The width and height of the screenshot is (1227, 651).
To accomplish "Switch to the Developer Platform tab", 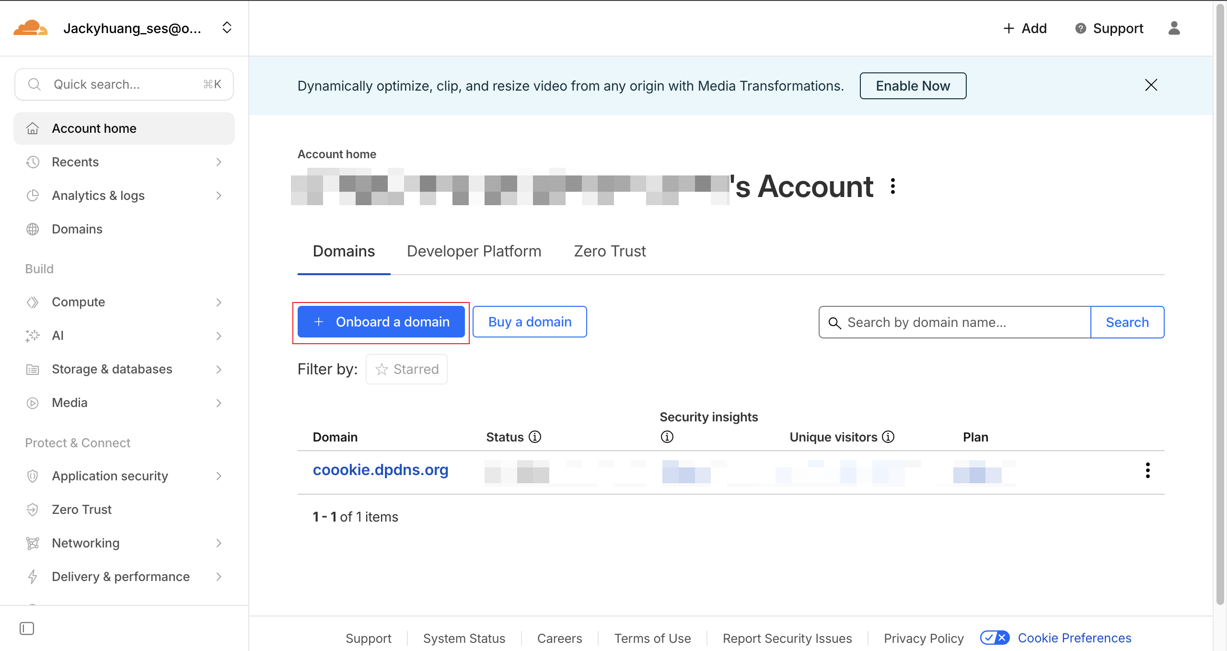I will coord(474,251).
